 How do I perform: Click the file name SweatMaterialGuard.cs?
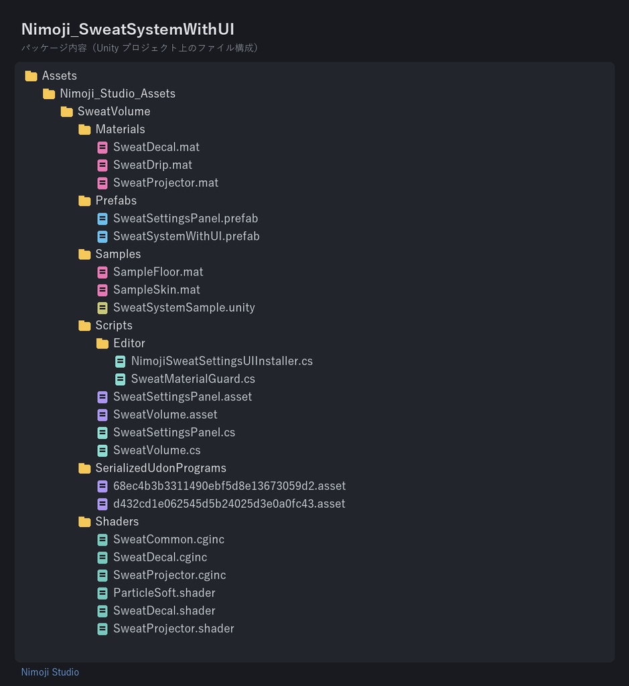click(193, 379)
